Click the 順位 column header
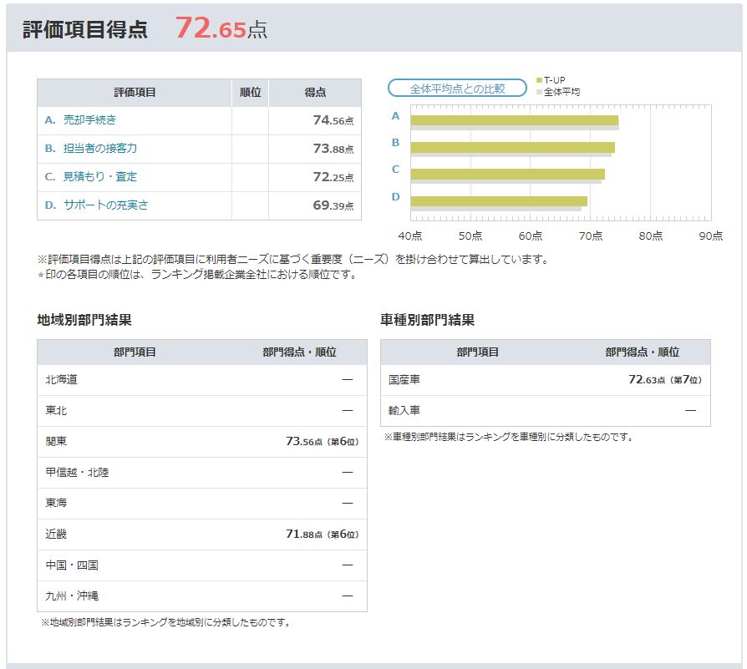This screenshot has width=747, height=669. click(x=250, y=93)
